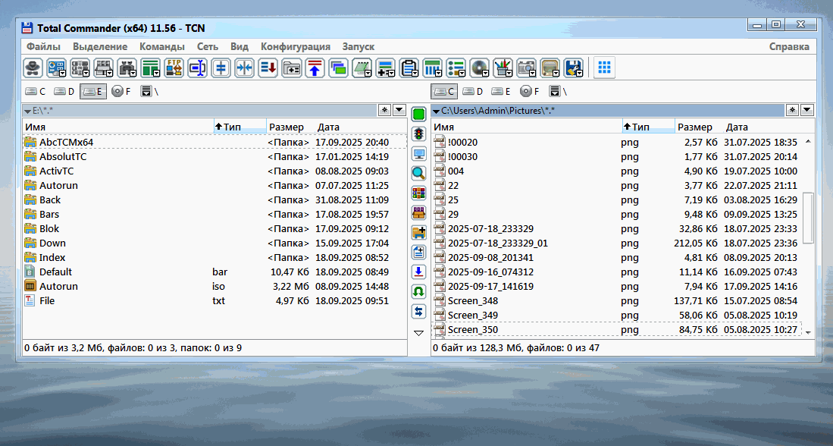Click the clipboard toolbar icon
This screenshot has width=833, height=446.
[x=409, y=68]
